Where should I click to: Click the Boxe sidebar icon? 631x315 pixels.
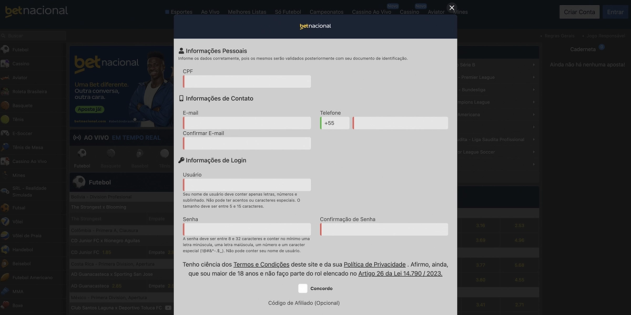[x=5, y=306]
